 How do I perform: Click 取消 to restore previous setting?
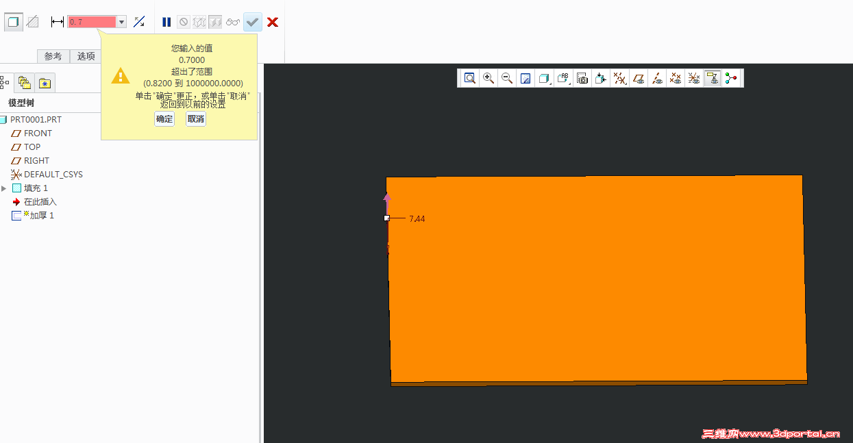pyautogui.click(x=195, y=118)
